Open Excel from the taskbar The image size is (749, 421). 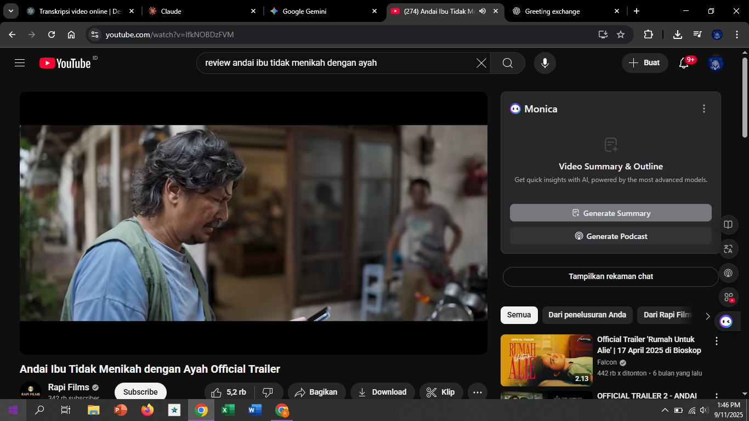[228, 410]
